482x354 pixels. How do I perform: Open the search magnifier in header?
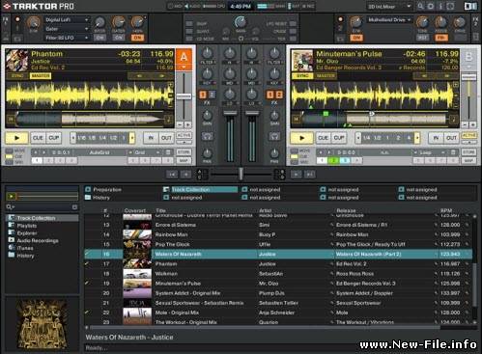coord(420,6)
